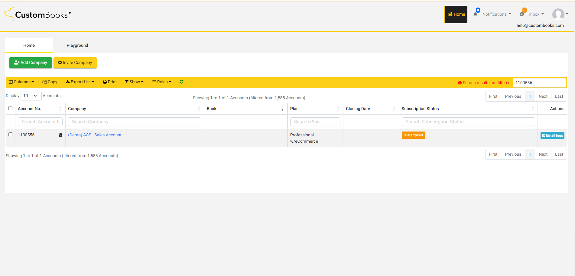
Task: Open the Display count selector showing 10
Action: [x=31, y=96]
